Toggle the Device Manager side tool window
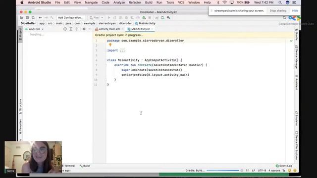Viewport: 317px width, 178px height. tap(297, 57)
